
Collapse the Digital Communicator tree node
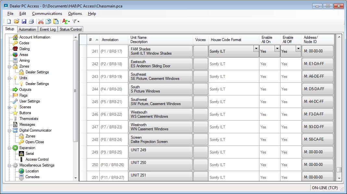[9, 131]
